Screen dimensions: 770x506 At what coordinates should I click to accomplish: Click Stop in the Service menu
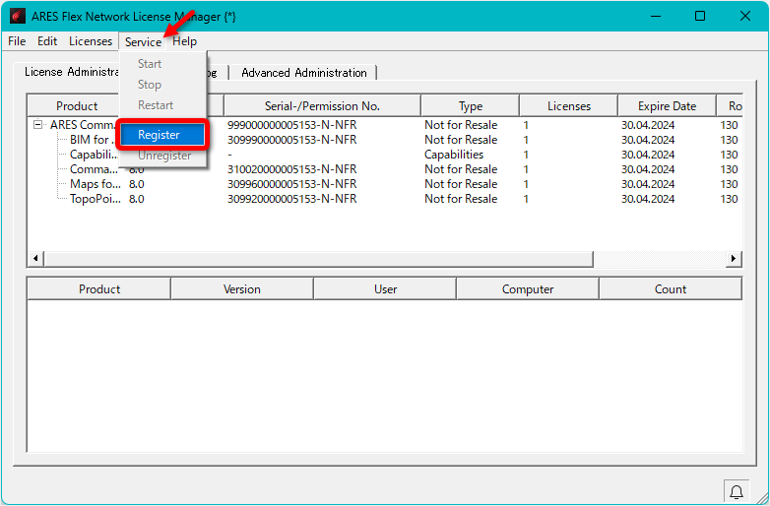[x=150, y=85]
